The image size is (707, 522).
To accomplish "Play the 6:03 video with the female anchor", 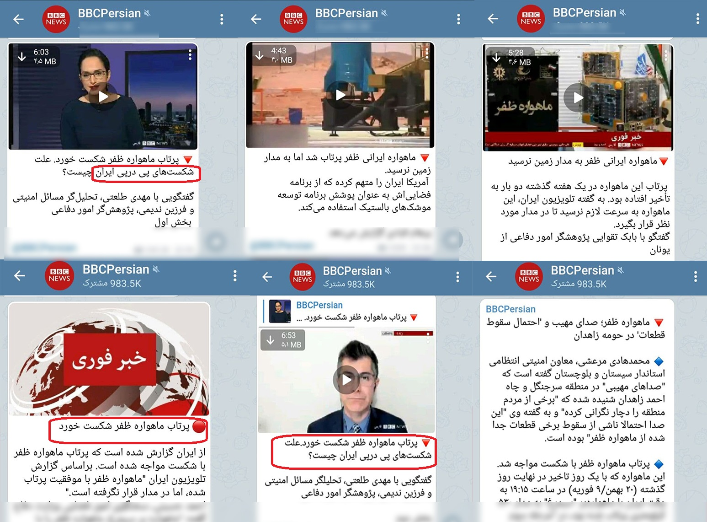I will coord(103,97).
